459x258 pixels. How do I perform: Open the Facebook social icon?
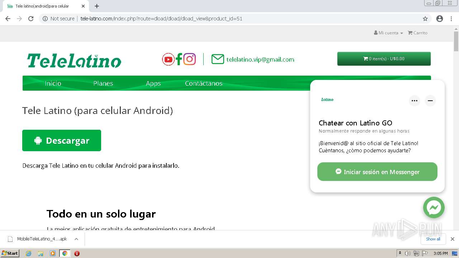[x=179, y=59]
